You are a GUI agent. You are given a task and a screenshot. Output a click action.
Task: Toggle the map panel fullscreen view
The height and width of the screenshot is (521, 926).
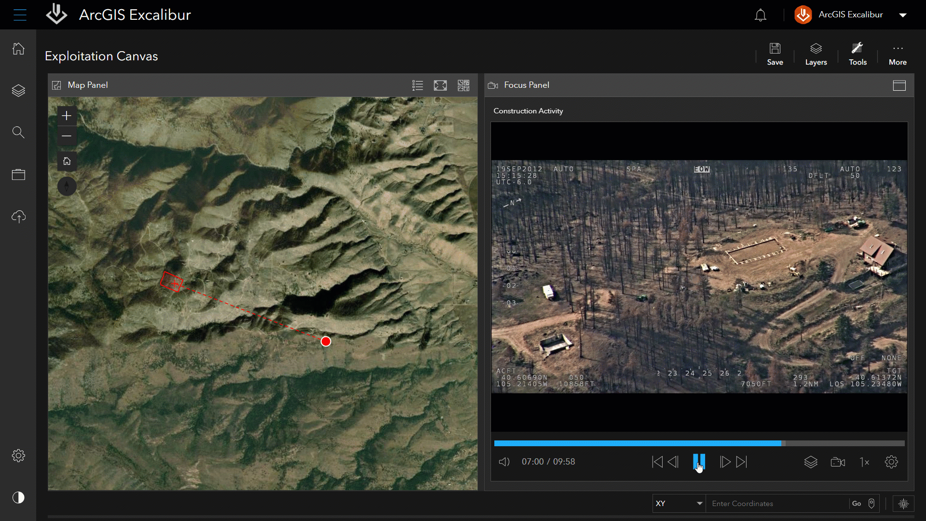[x=440, y=85]
